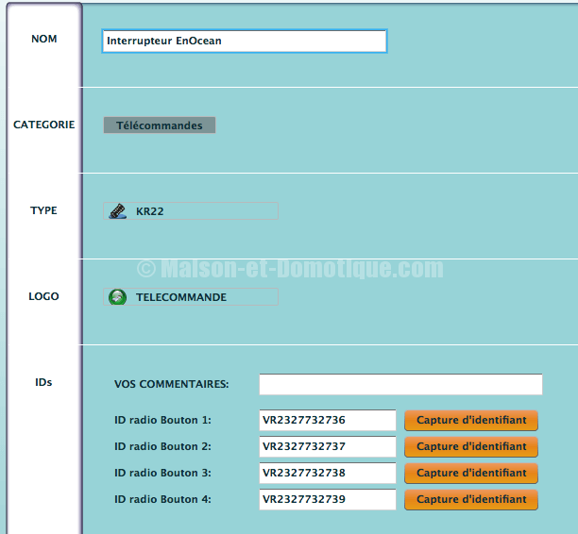Open the KR22 type dropdown
The height and width of the screenshot is (534, 578).
[191, 211]
